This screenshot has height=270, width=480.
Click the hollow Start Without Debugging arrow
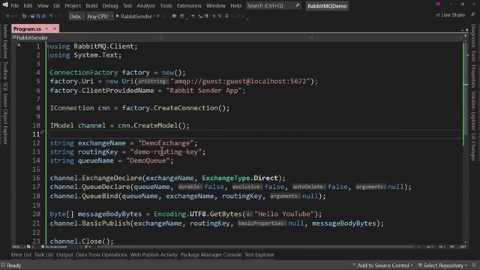click(x=158, y=16)
